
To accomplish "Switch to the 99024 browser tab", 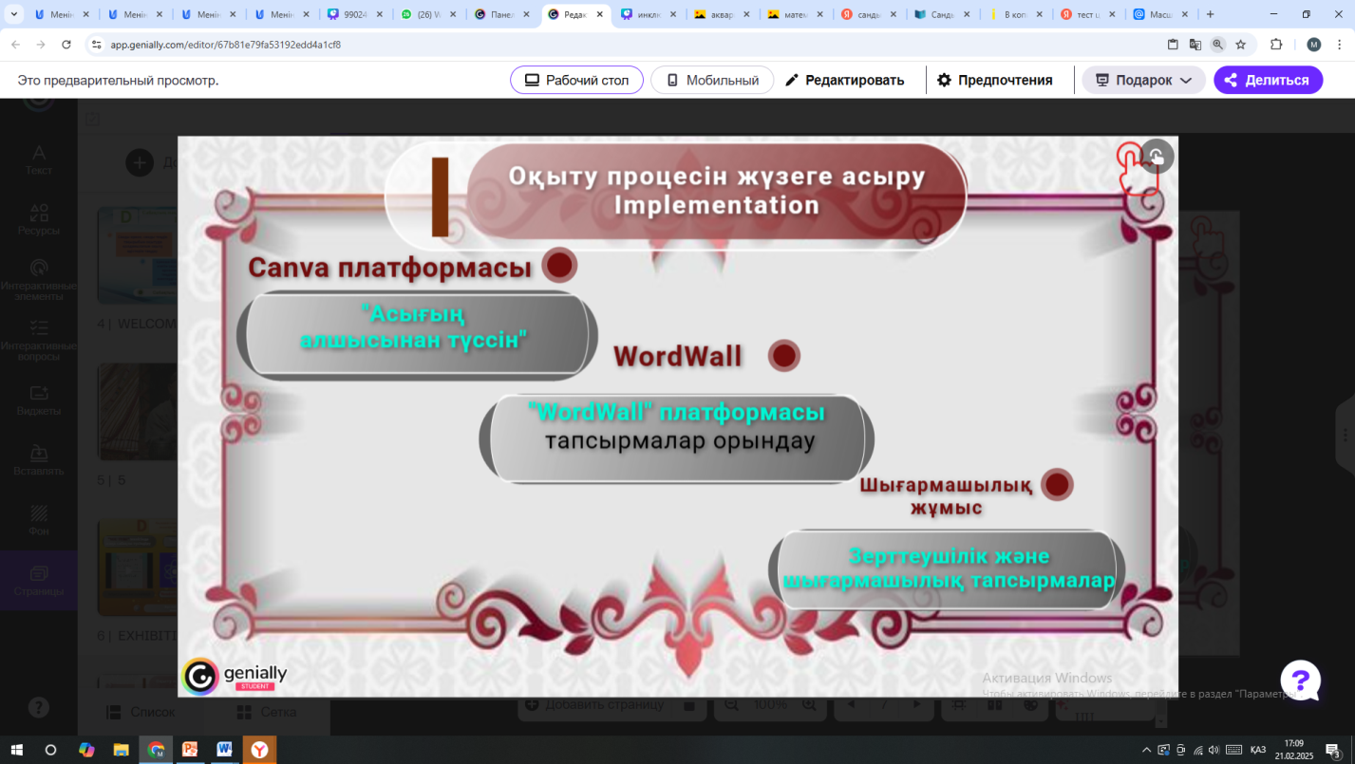I will 356,14.
